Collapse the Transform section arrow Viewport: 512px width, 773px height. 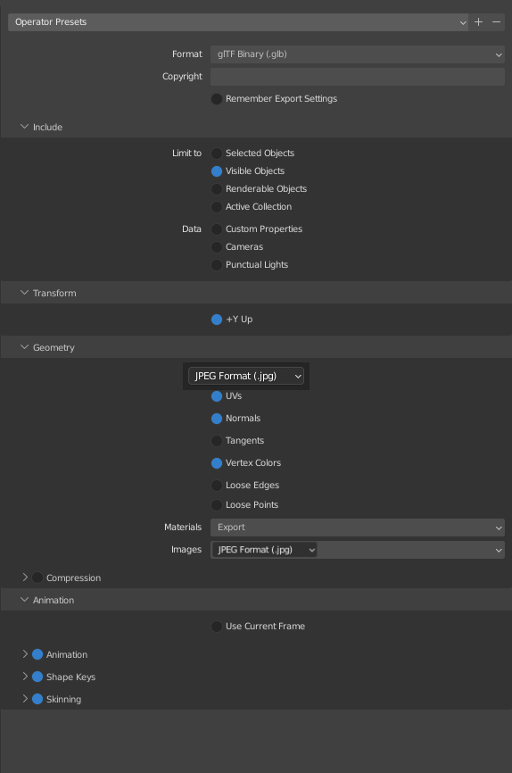click(24, 293)
